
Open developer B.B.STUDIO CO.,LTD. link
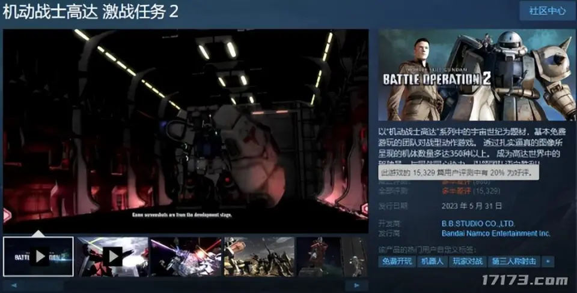click(x=478, y=224)
